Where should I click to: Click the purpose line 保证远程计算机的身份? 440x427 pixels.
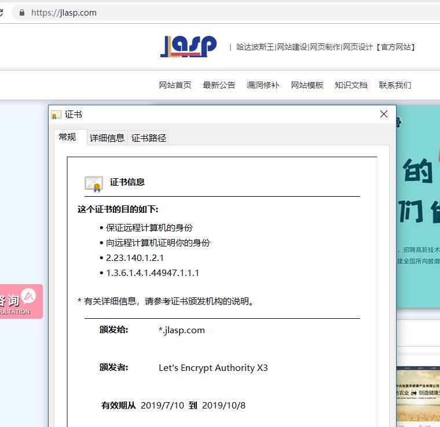pos(149,227)
